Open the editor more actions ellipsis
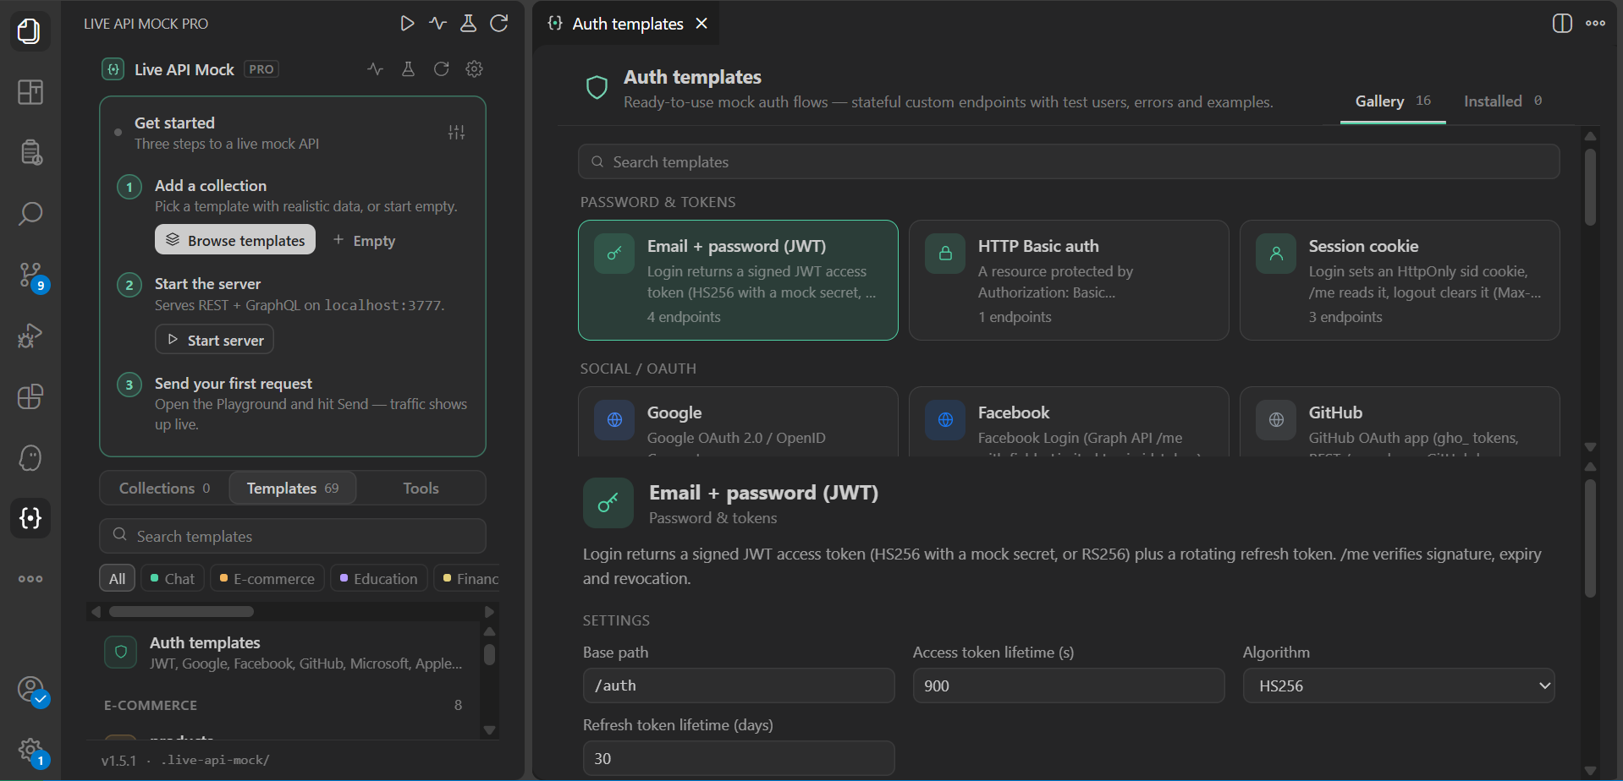 coord(1595,24)
